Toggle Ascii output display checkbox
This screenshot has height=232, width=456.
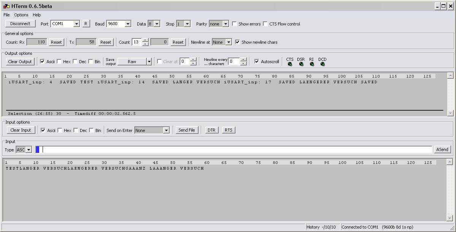coord(43,61)
